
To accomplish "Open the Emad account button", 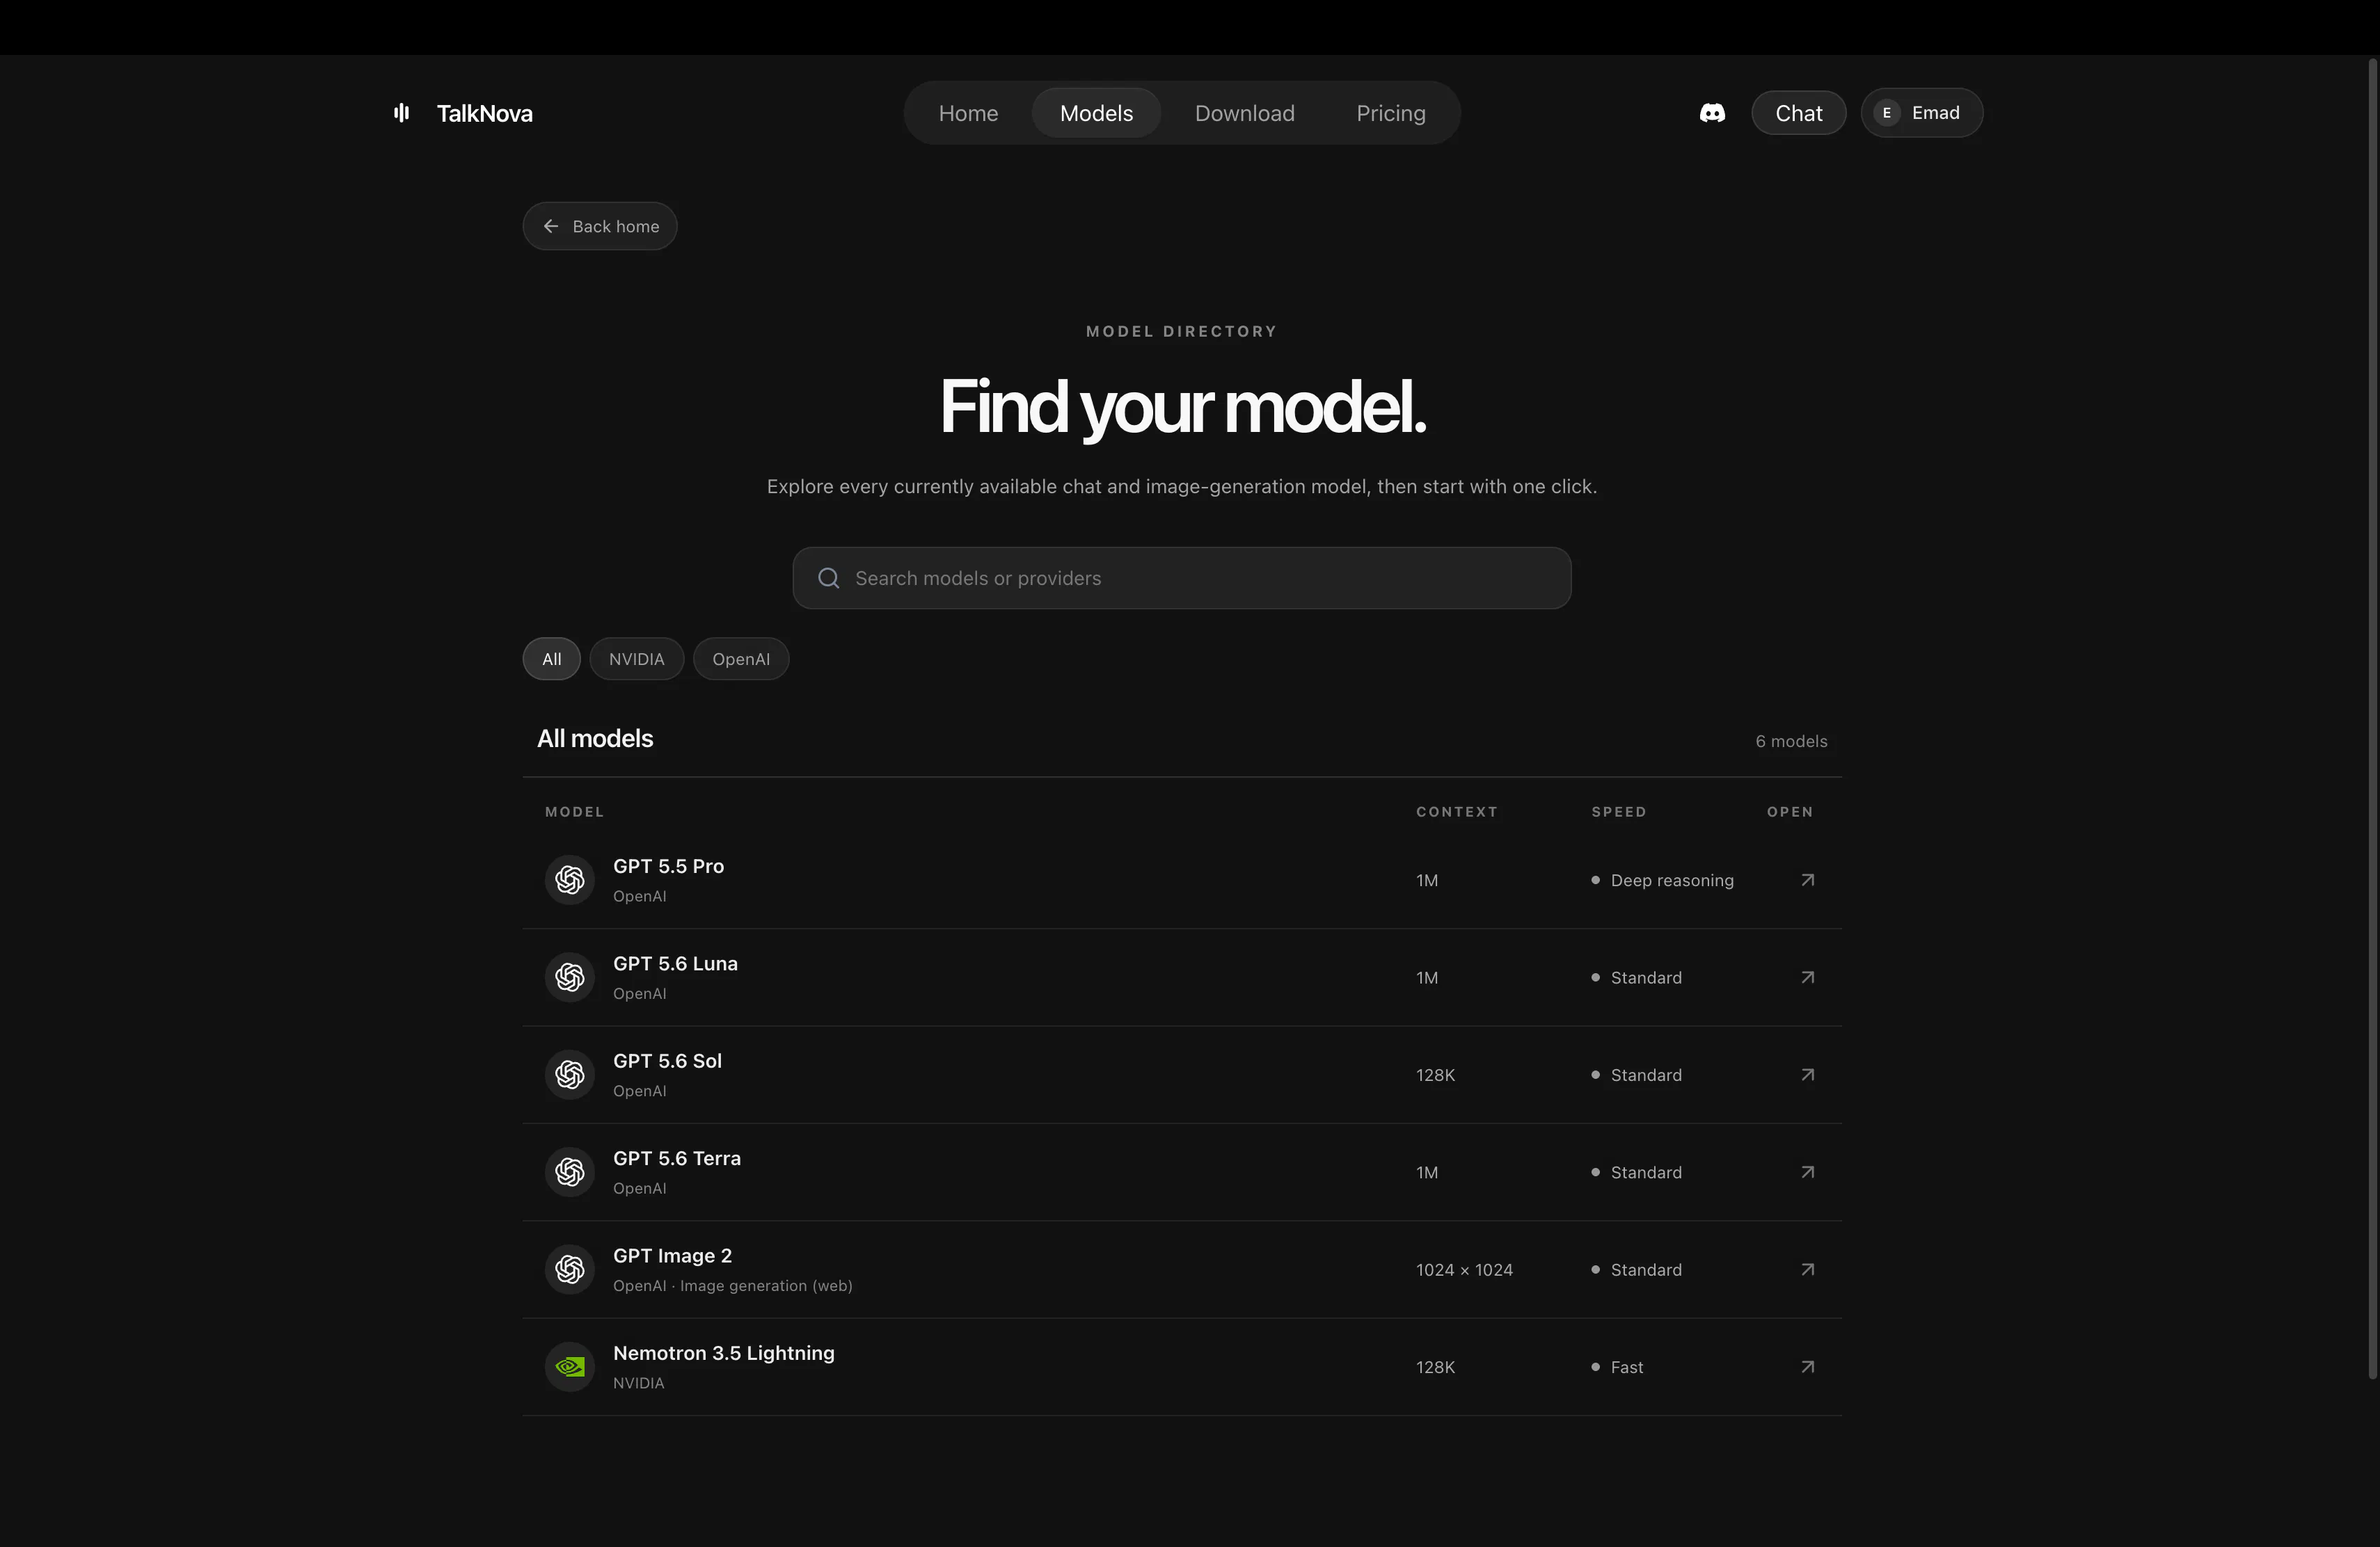I will [x=1921, y=113].
